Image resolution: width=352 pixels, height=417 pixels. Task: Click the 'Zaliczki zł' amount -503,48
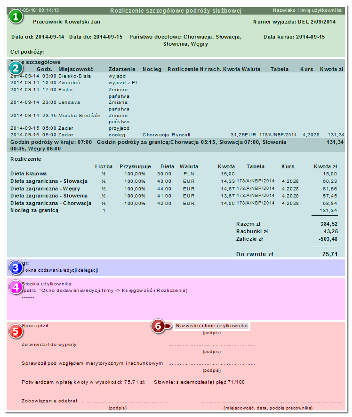pyautogui.click(x=328, y=239)
